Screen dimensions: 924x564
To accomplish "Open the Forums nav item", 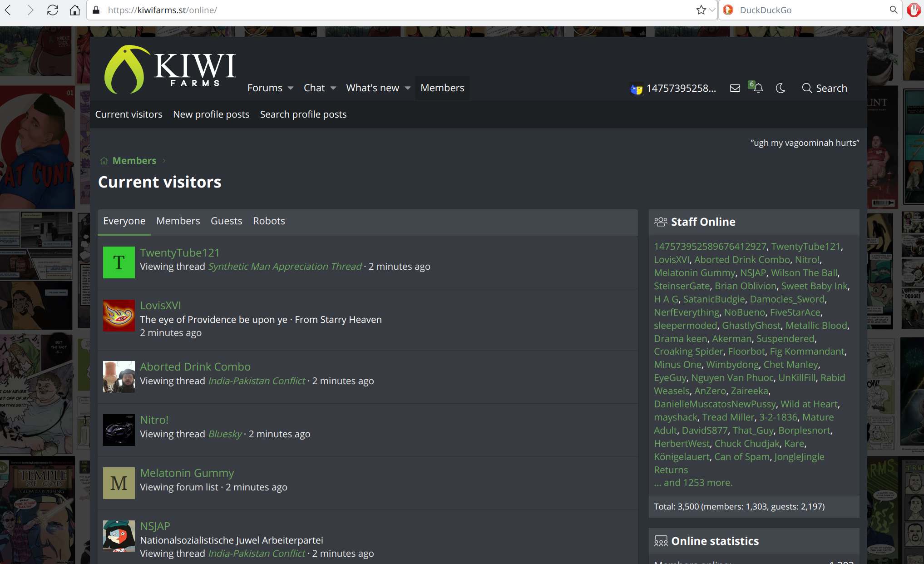I will [265, 88].
